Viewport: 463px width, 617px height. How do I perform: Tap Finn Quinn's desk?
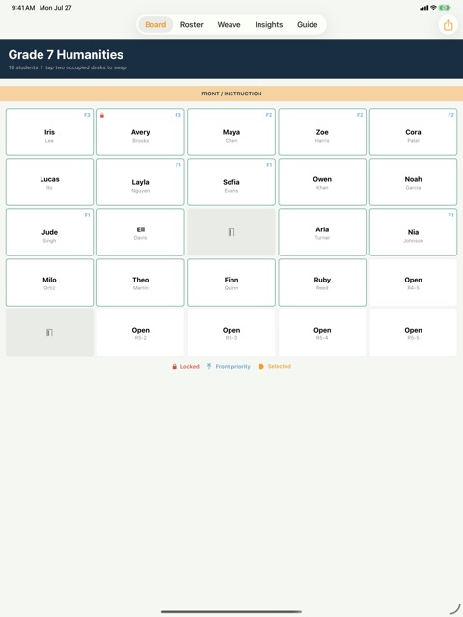click(231, 282)
